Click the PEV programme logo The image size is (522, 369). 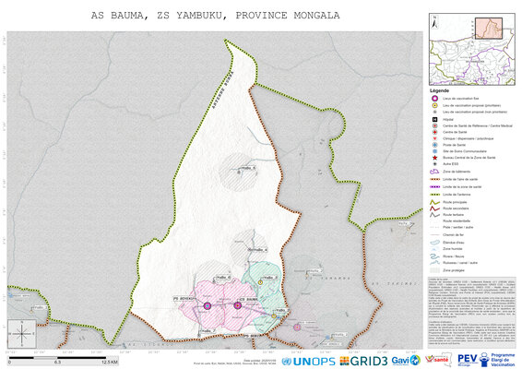486,360
